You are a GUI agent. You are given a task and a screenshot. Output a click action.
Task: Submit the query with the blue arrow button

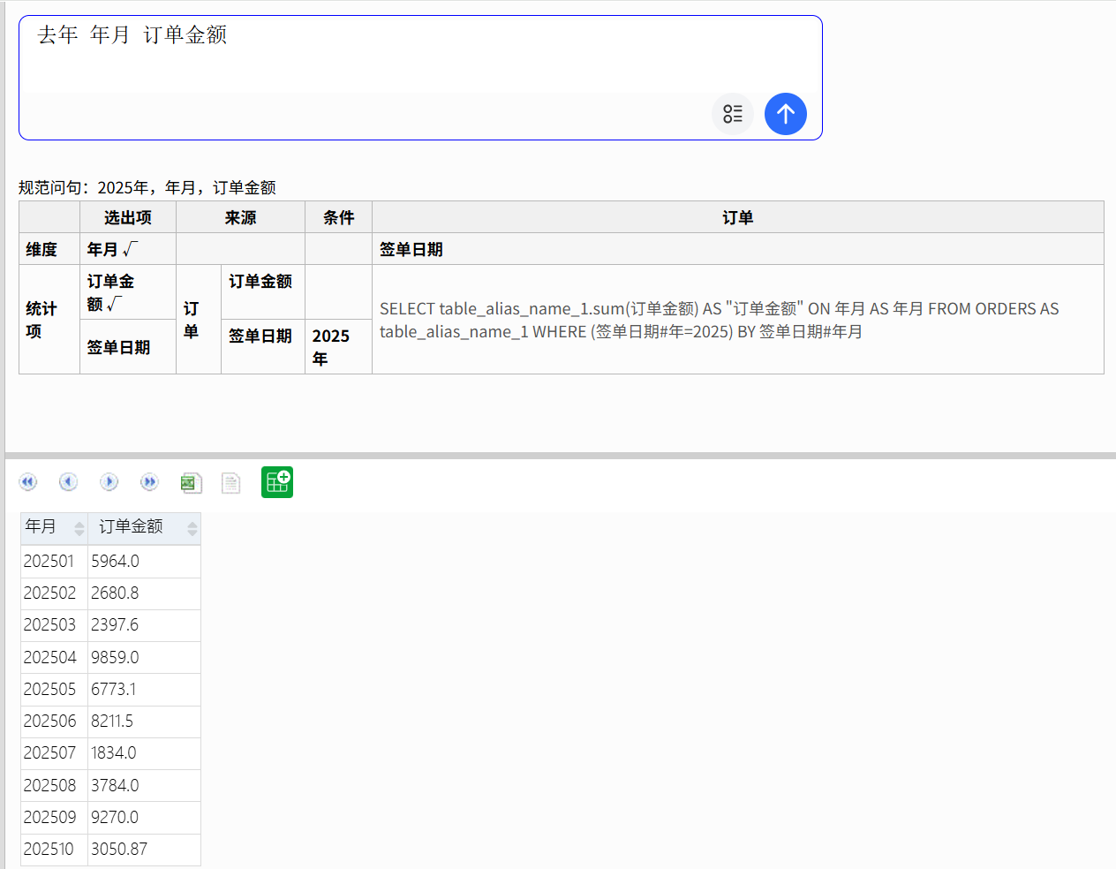point(786,114)
